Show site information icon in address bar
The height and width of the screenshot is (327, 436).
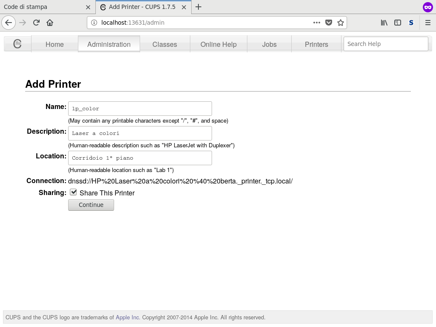(x=94, y=23)
